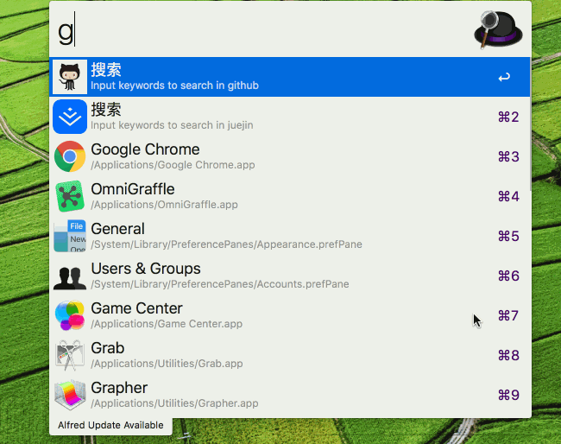Click the Google Chrome app icon
Screen dimensions: 561x444
coord(70,156)
